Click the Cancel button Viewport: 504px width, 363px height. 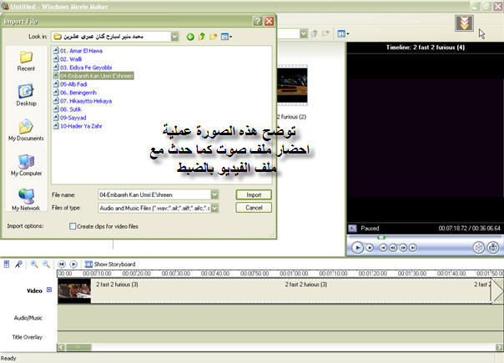[254, 208]
